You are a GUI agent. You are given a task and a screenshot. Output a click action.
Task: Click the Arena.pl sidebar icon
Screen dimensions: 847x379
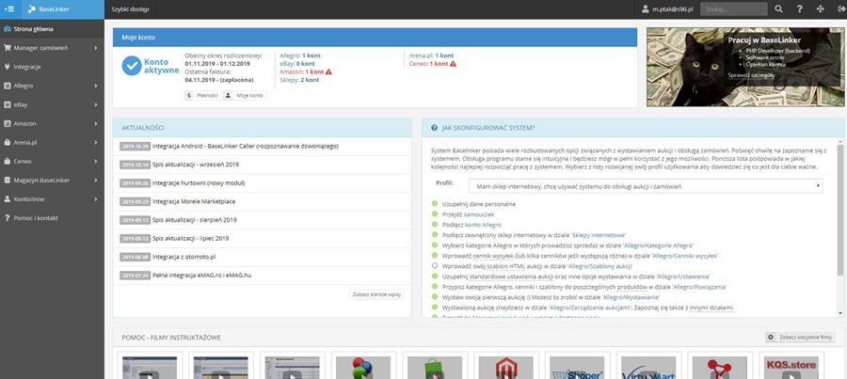7,143
